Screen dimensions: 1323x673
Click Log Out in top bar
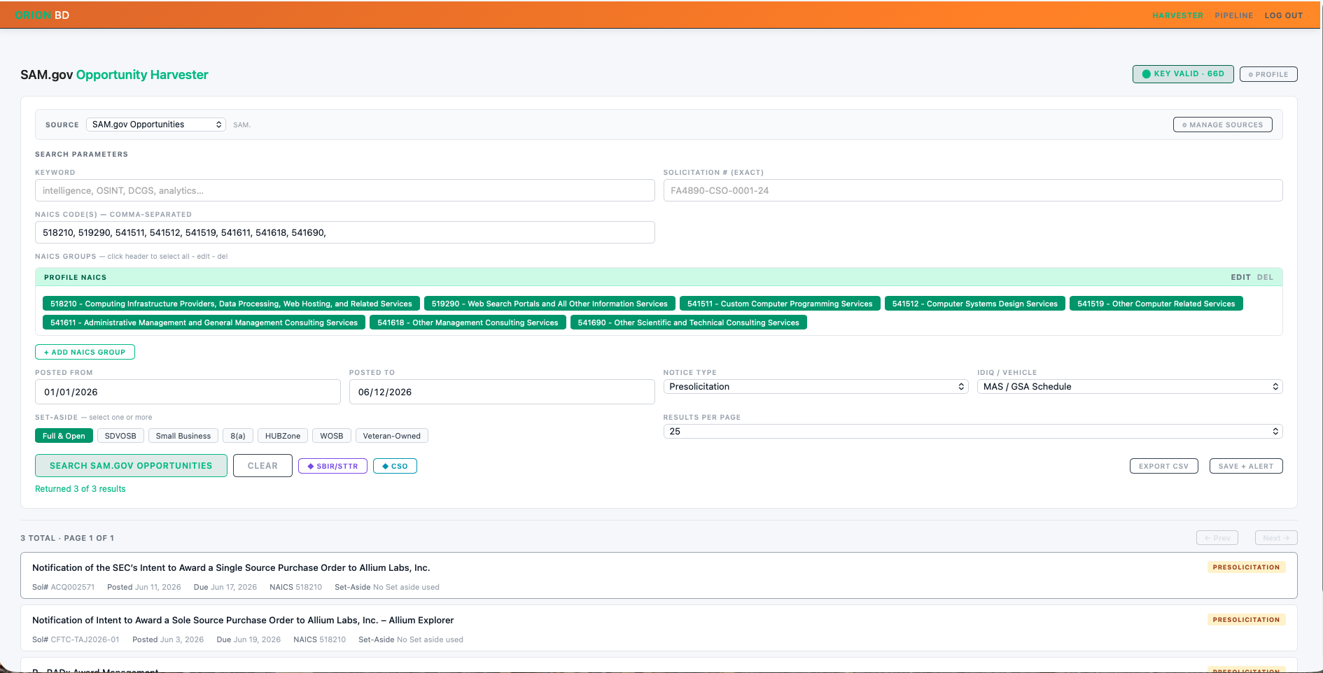(x=1283, y=15)
